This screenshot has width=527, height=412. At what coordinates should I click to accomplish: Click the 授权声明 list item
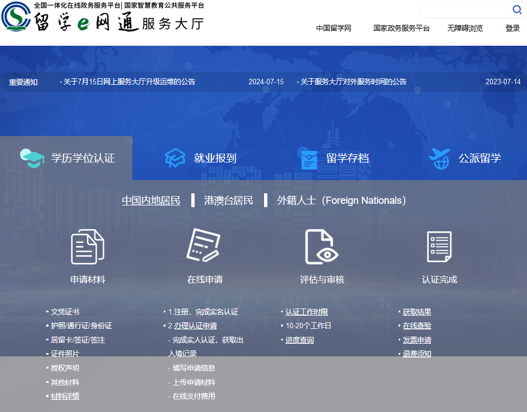65,368
